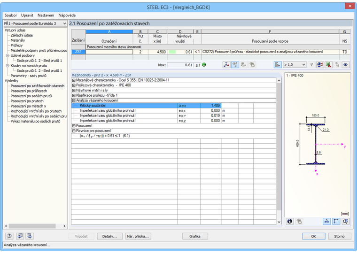Export the table to Excel icon

point(328,65)
